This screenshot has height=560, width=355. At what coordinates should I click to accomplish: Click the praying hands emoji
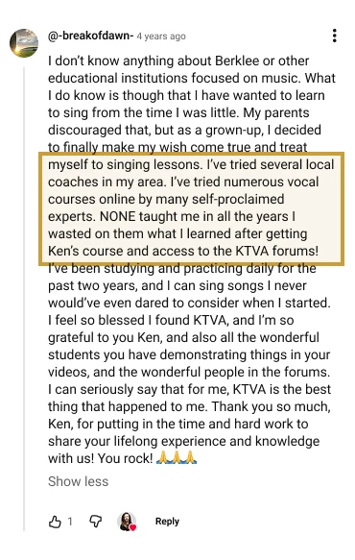[177, 457]
